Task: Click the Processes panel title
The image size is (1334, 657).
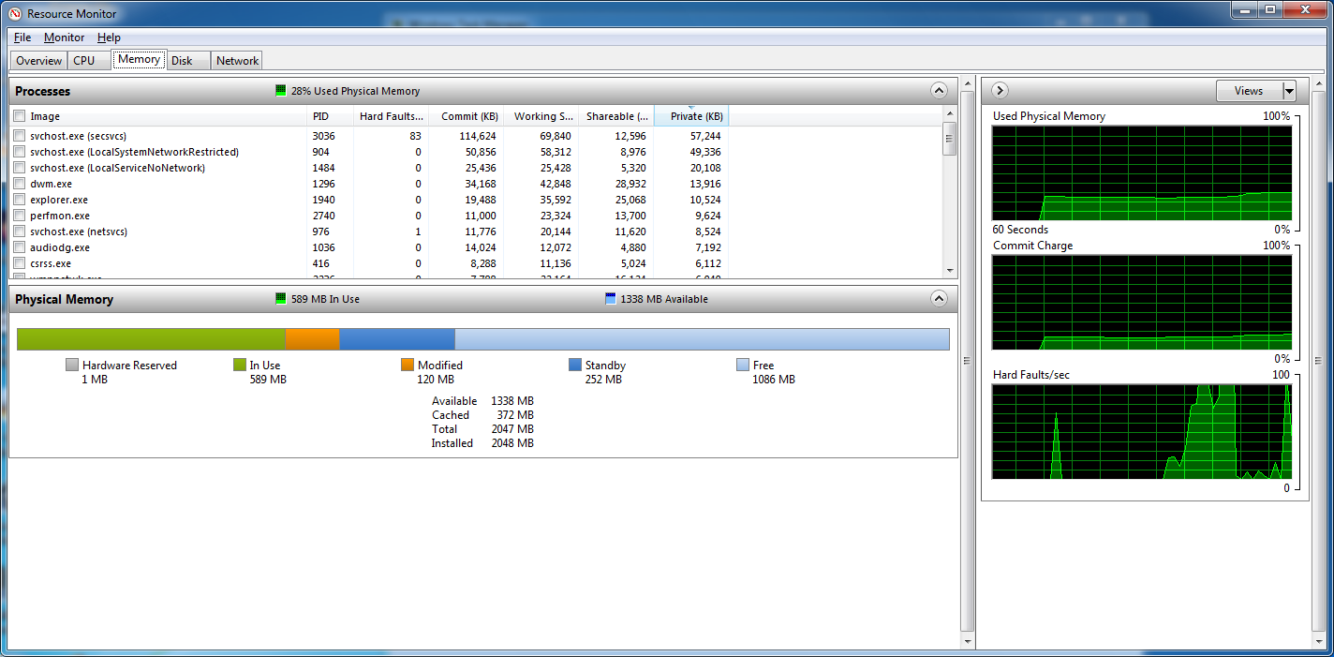Action: click(x=43, y=91)
